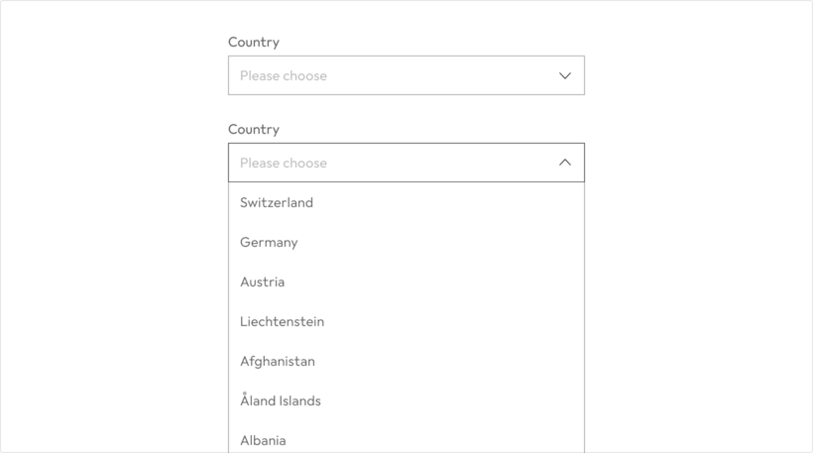Select the entry right after Liechtenstein
Image resolution: width=813 pixels, height=453 pixels.
tap(278, 361)
